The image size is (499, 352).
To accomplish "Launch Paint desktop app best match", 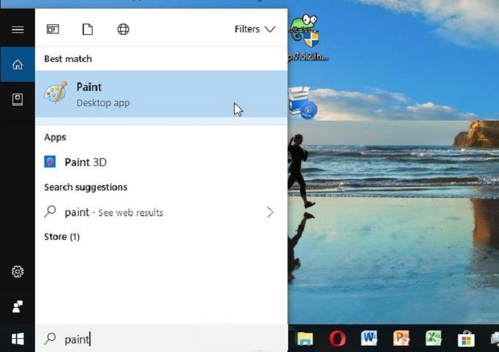I will tap(161, 94).
